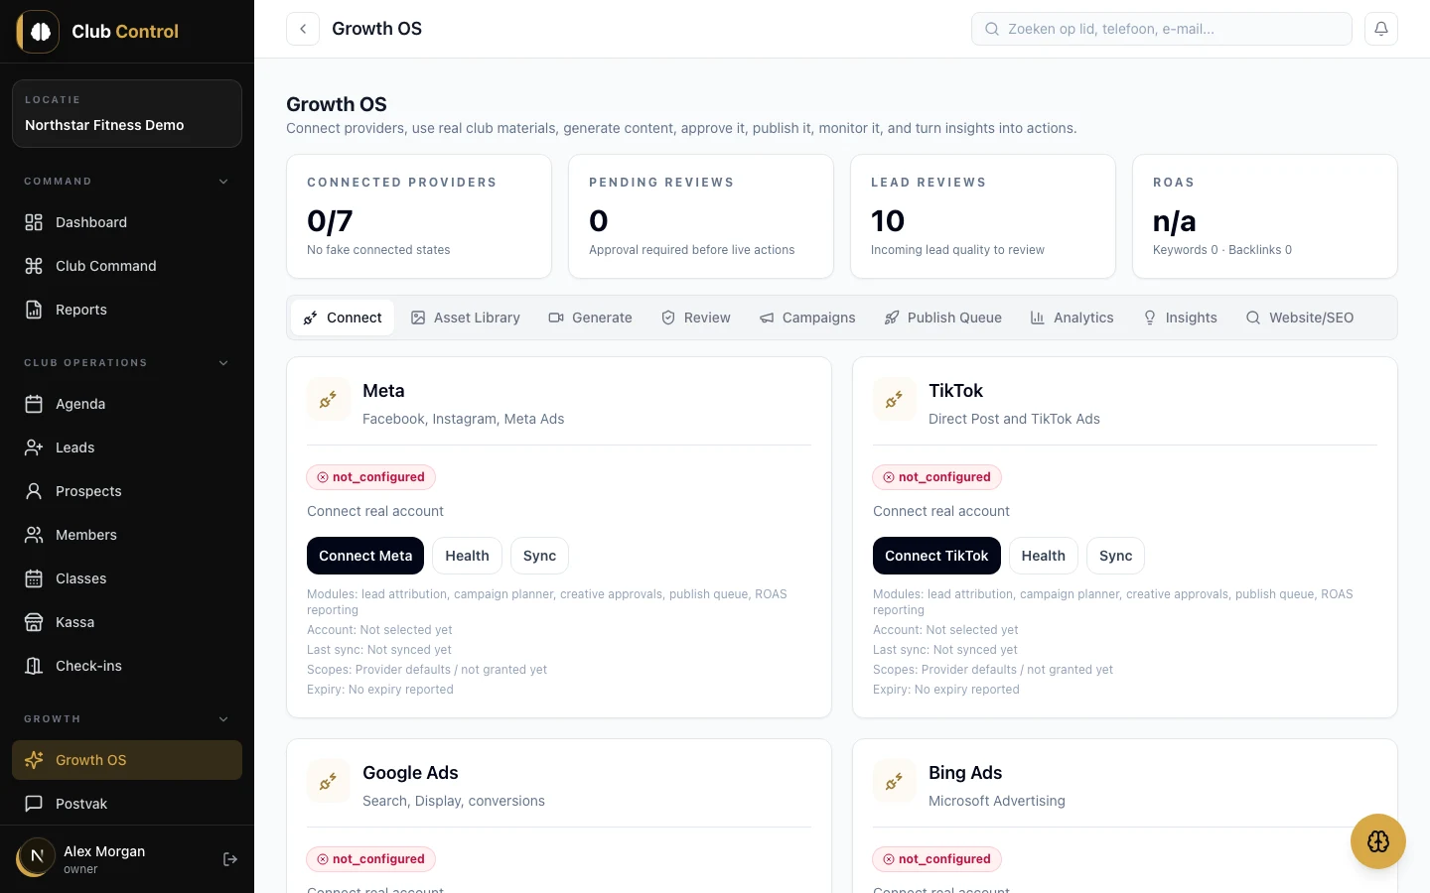The height and width of the screenshot is (893, 1430).
Task: Click the ROAS n/a card
Action: (1265, 216)
